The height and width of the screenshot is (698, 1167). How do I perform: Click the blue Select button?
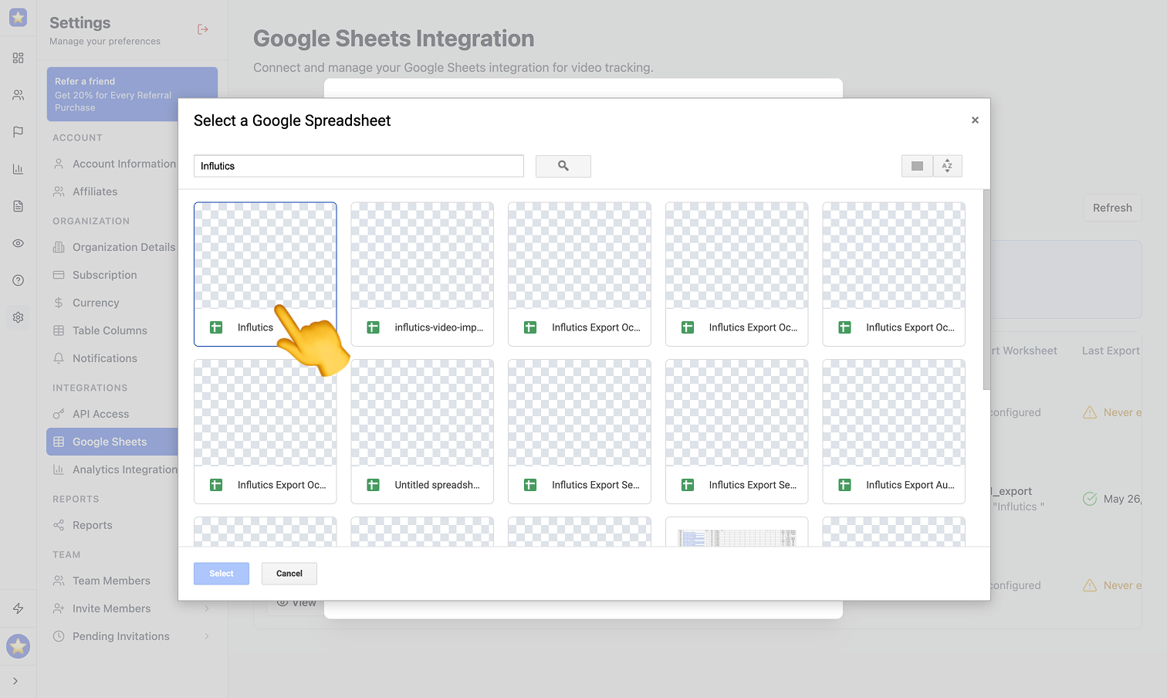click(222, 574)
